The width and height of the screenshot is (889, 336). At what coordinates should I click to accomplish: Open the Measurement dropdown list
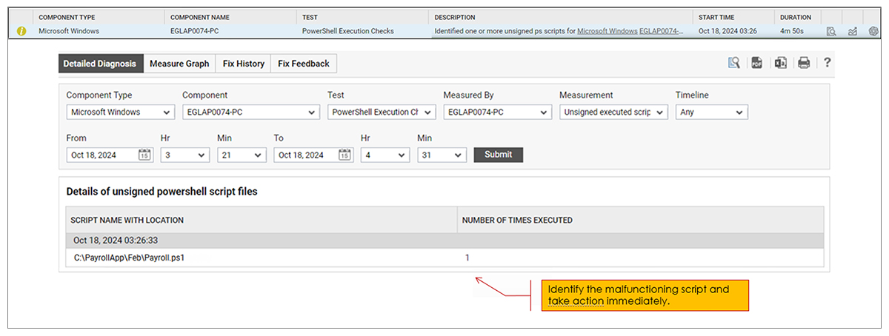pos(613,112)
